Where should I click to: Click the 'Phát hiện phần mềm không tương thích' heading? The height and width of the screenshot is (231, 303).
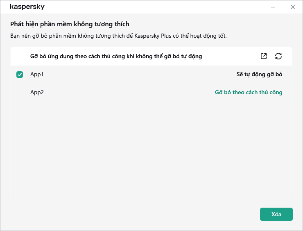click(70, 24)
